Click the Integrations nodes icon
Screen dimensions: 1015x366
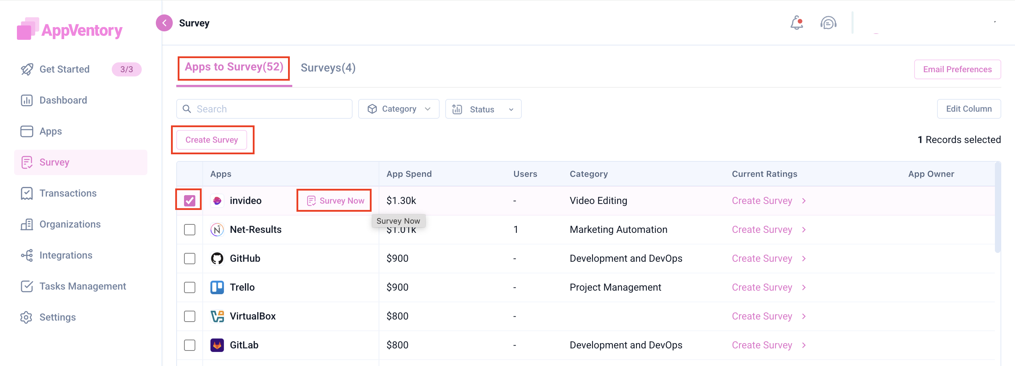click(x=27, y=255)
